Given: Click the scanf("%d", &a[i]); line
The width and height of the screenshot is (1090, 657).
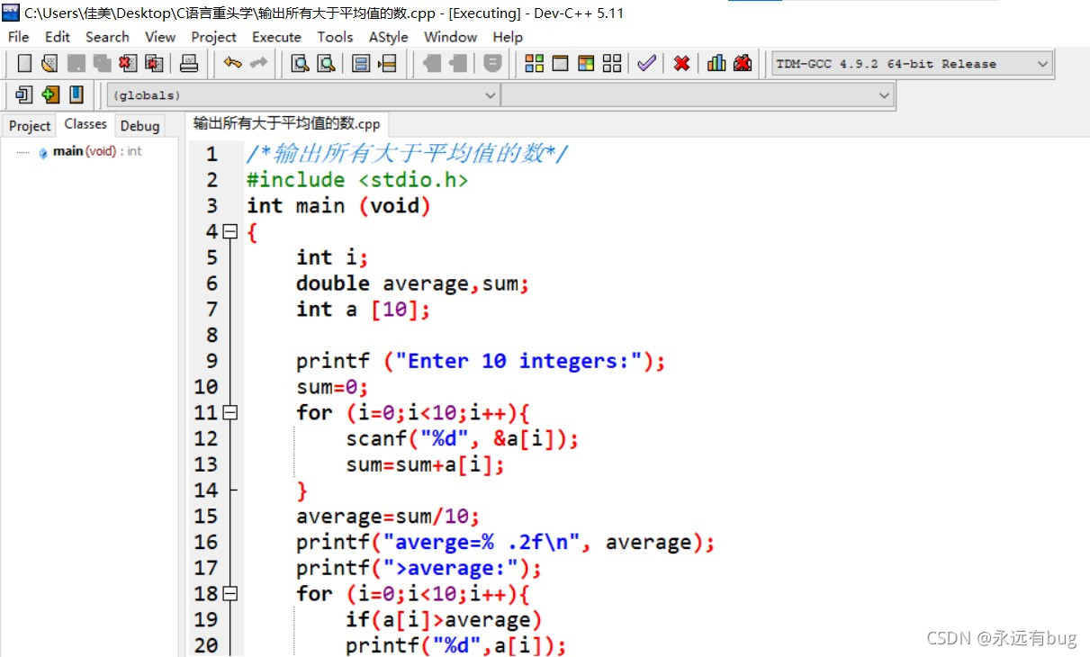Looking at the screenshot, I should tap(462, 438).
